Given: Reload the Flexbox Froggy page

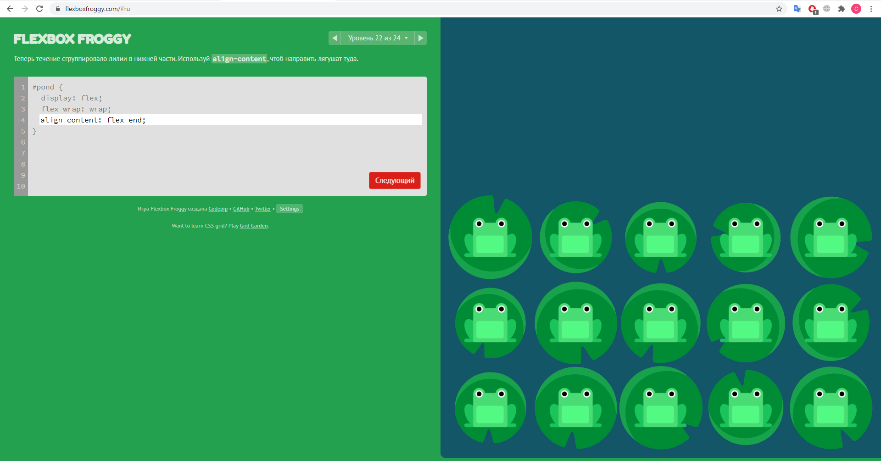Looking at the screenshot, I should (39, 9).
